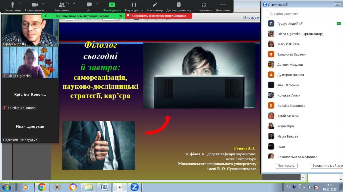343x192 pixels.
Task: Click Остановить совместное использование button
Action: click(159, 16)
